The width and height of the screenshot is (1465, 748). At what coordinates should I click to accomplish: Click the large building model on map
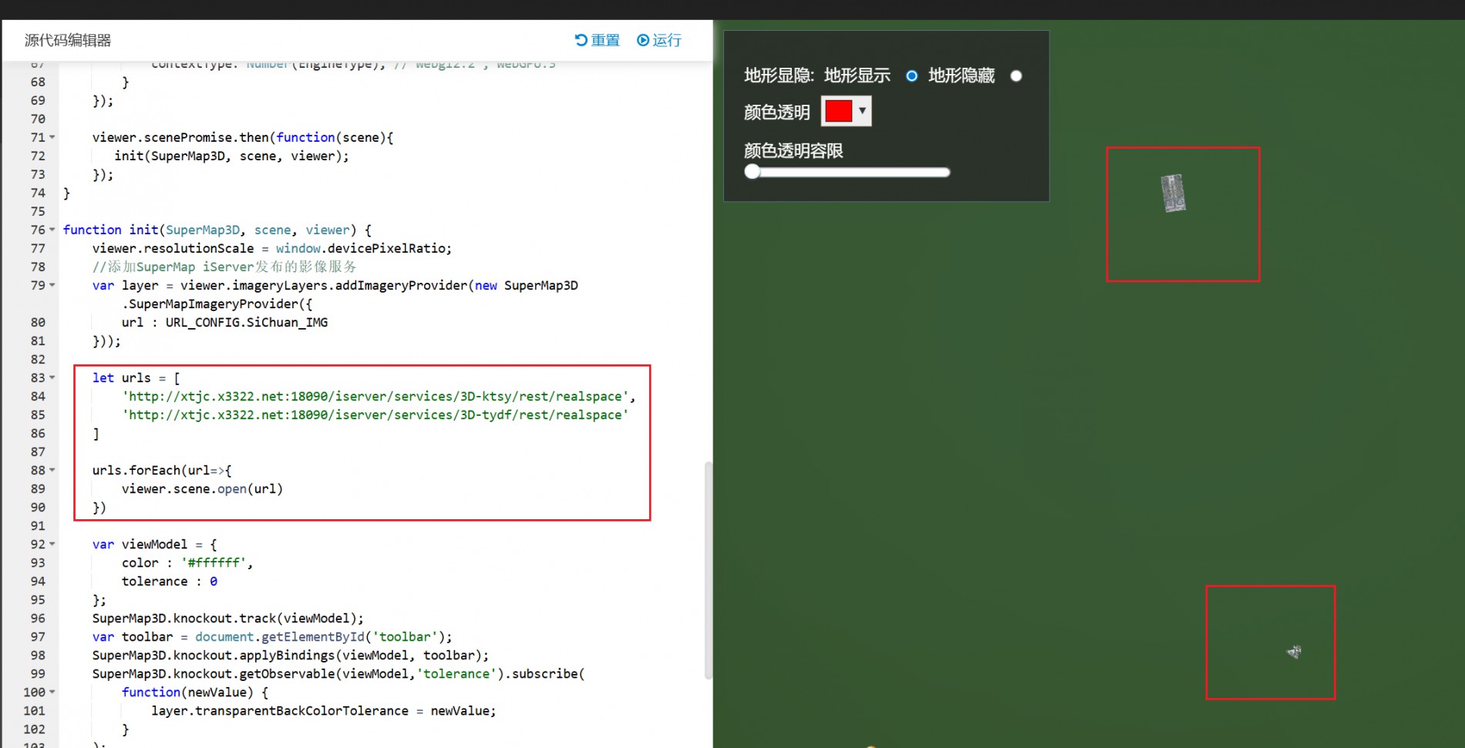click(1173, 193)
